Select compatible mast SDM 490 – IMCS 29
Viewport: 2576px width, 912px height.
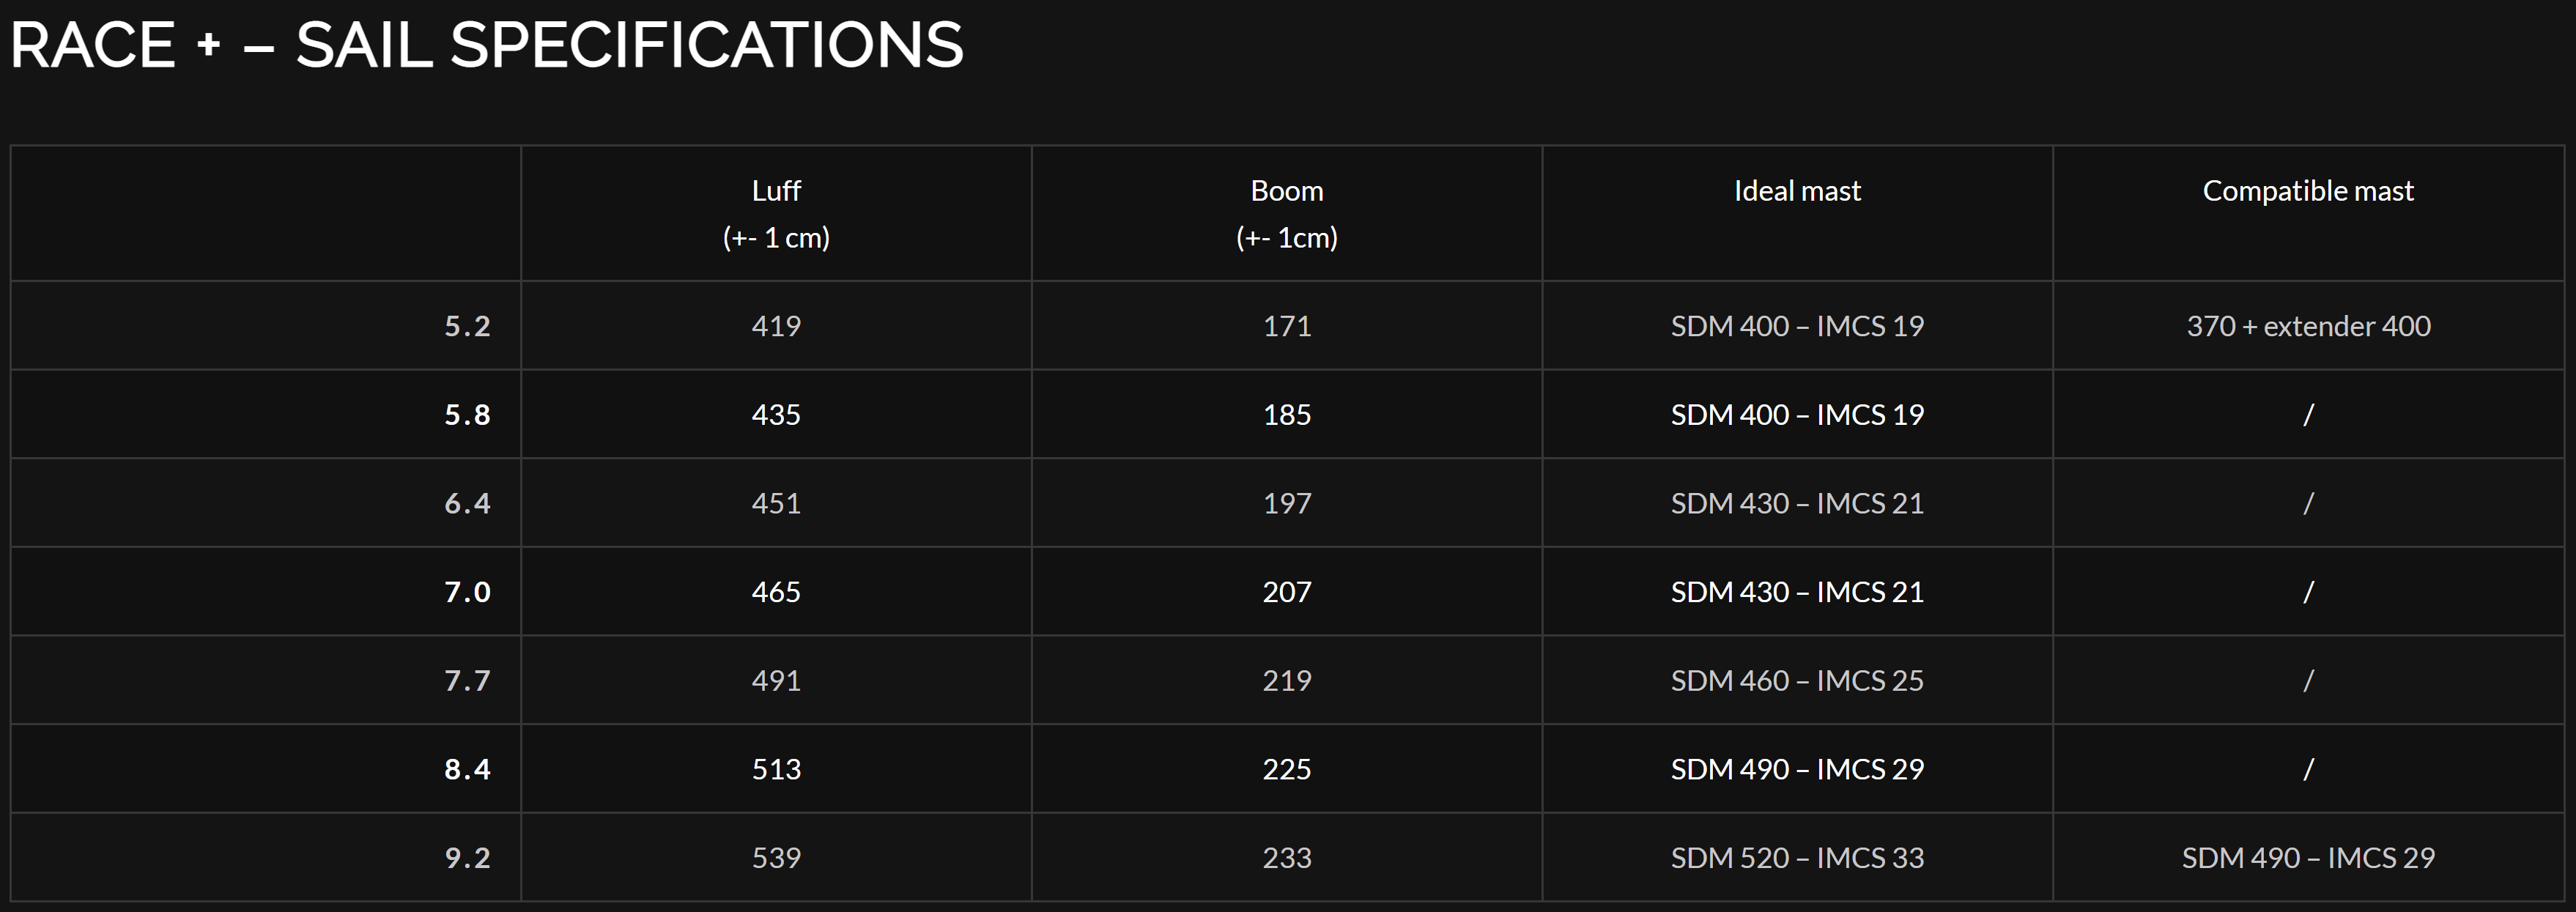click(2308, 858)
